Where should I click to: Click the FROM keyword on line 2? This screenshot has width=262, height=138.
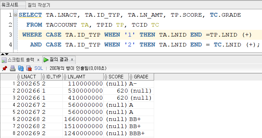point(34,25)
